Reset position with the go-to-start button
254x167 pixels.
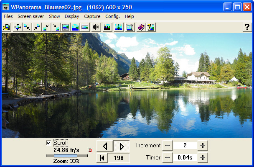click(x=102, y=158)
